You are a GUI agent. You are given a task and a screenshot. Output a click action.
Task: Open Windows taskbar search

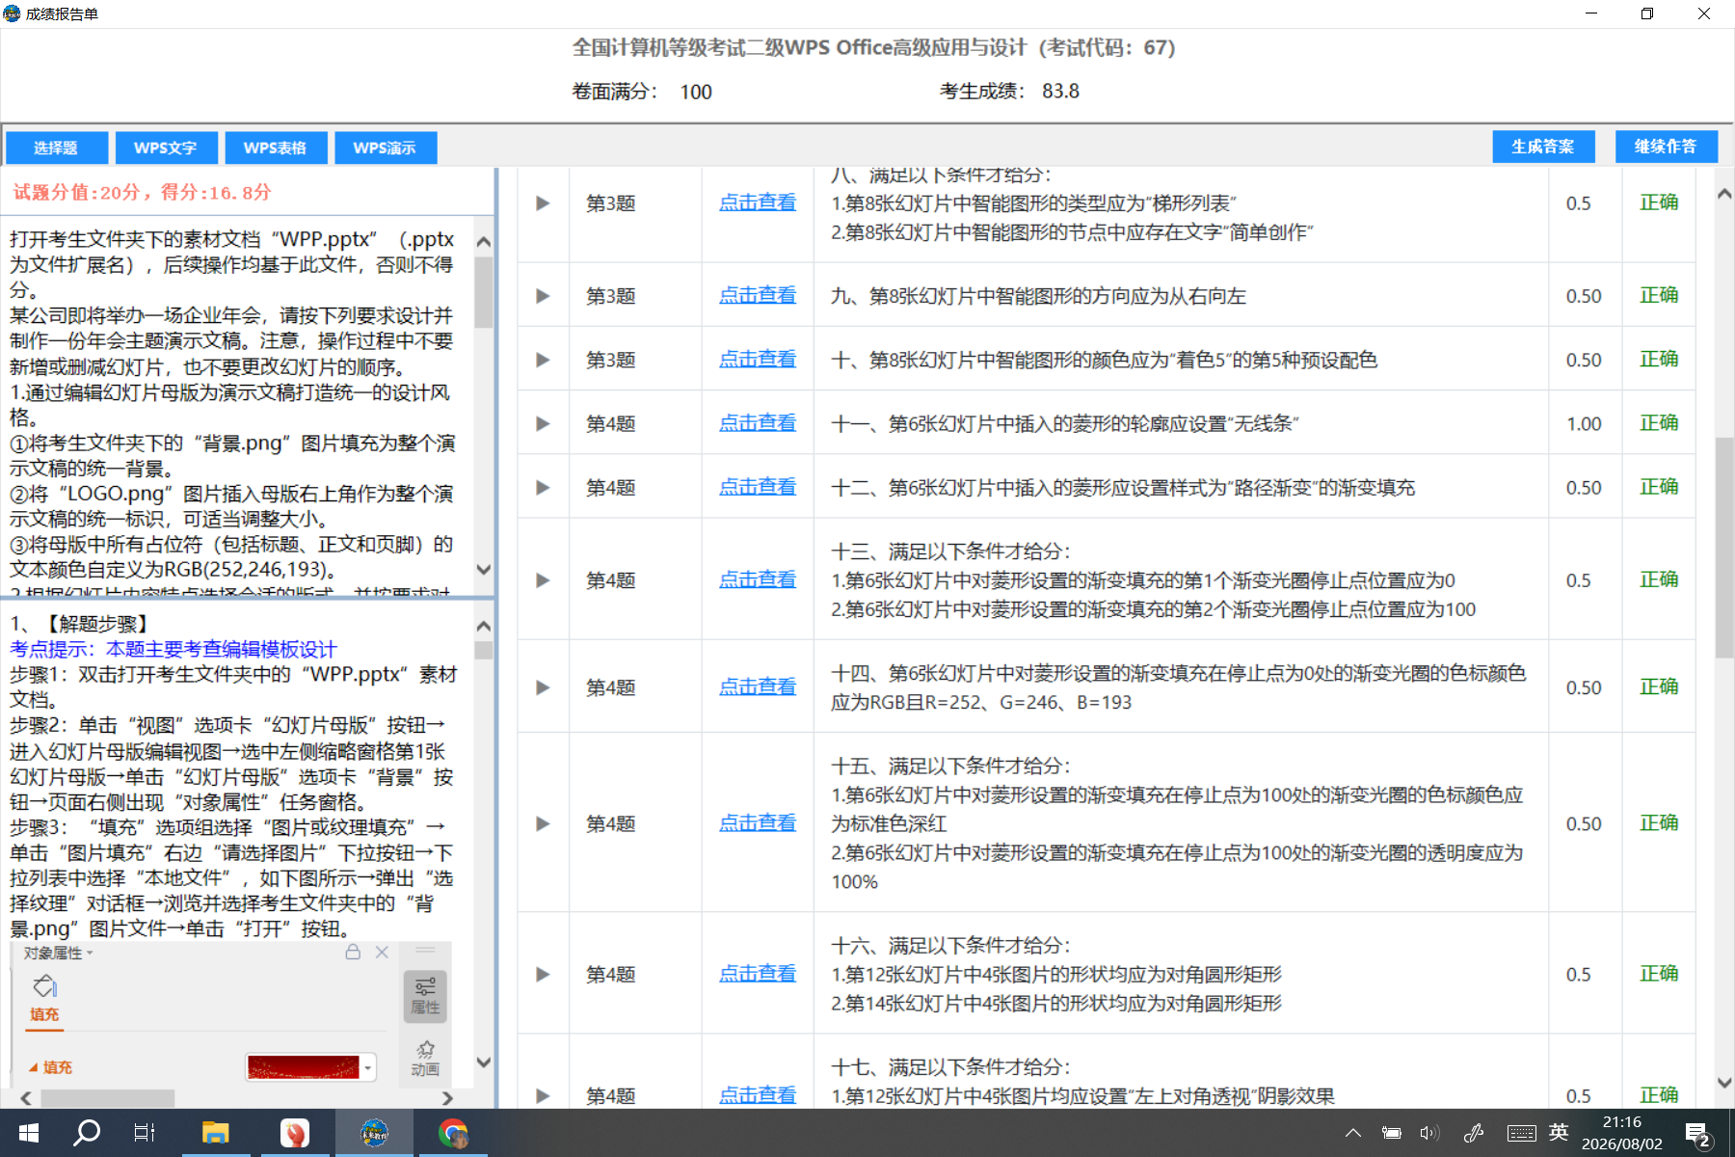pos(87,1133)
